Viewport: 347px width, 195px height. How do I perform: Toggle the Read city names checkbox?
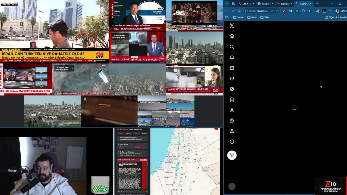click(118, 138)
